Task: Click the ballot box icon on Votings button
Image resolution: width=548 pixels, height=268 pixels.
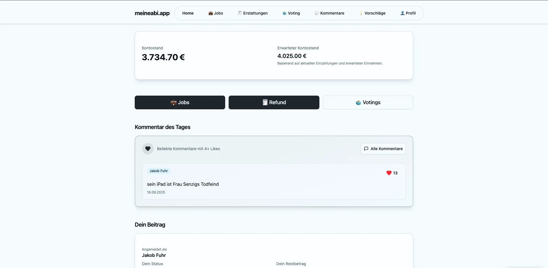Action: 358,102
